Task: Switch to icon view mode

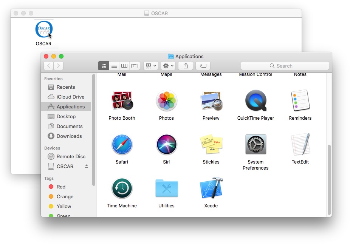Action: [x=104, y=66]
